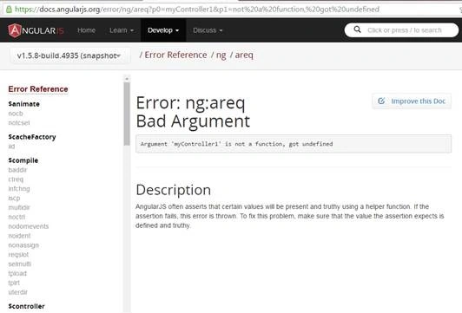Image resolution: width=462 pixels, height=313 pixels.
Task: Click the $animate section heading
Action: pos(23,104)
